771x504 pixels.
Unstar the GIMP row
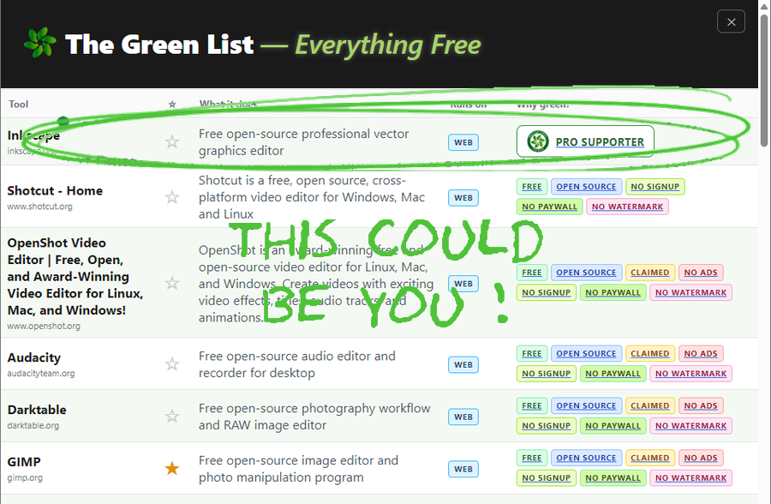(x=172, y=468)
